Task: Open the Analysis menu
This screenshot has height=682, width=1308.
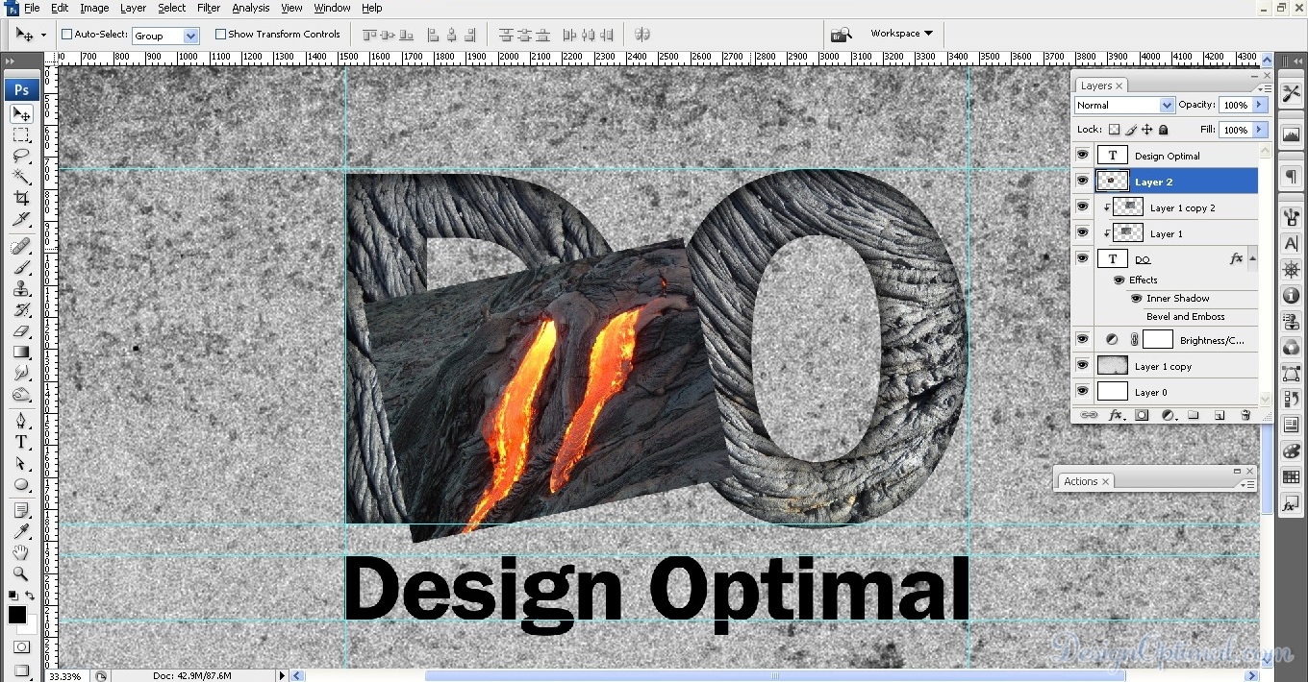Action: [x=251, y=8]
